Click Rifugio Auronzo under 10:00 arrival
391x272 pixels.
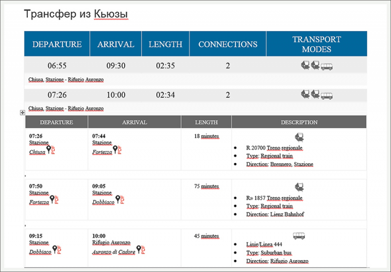[111, 243]
